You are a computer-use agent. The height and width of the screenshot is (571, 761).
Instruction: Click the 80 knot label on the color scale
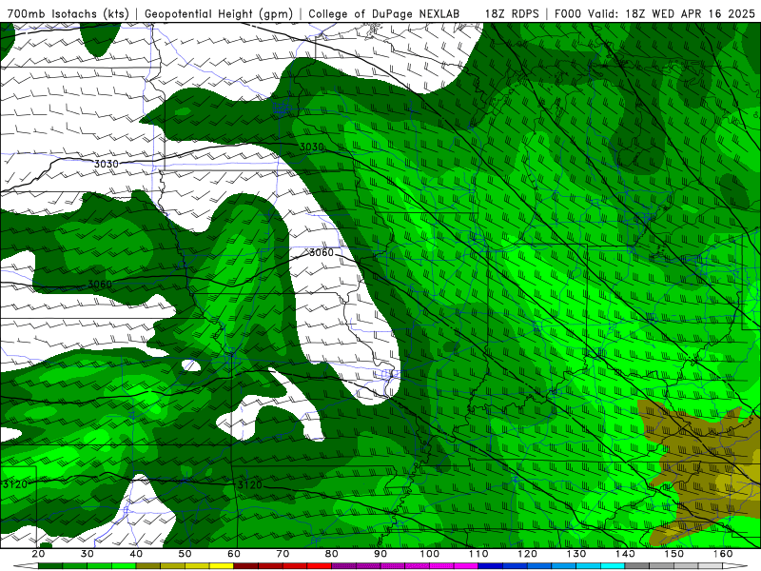(x=331, y=554)
